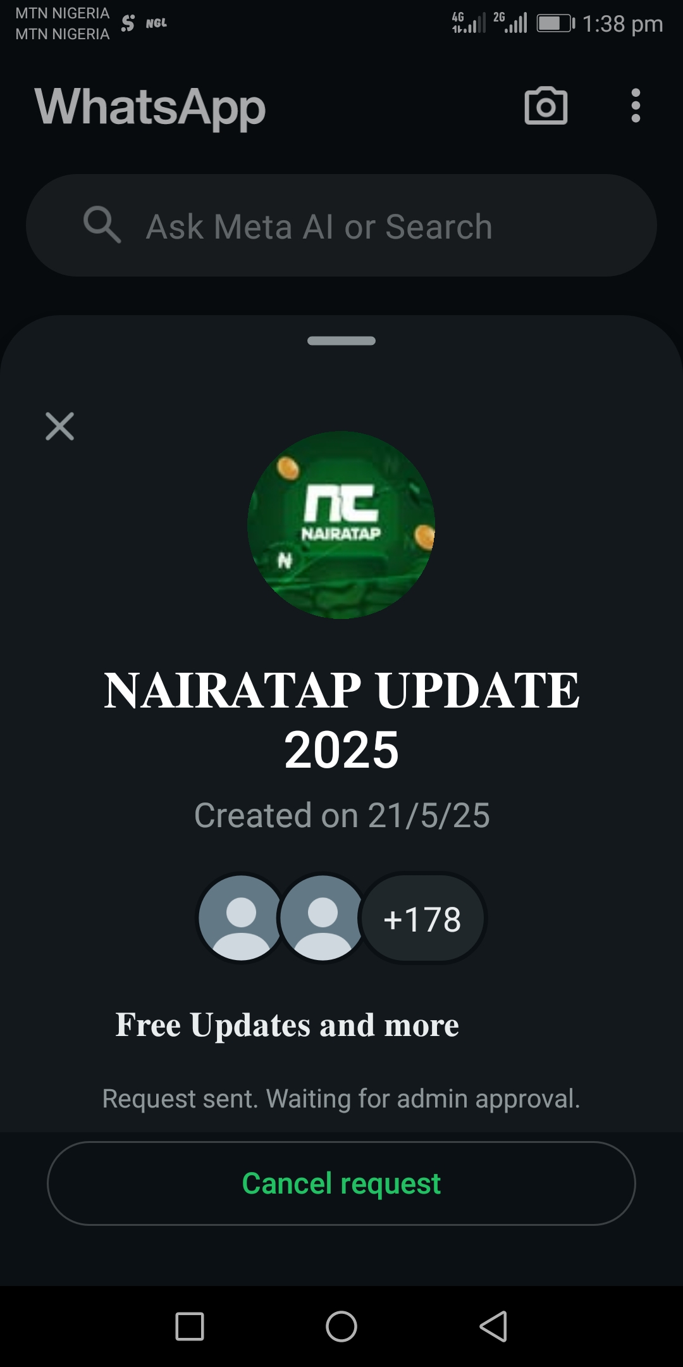Open the three-dot more options menu
Screen dimensions: 683x1367
point(636,106)
